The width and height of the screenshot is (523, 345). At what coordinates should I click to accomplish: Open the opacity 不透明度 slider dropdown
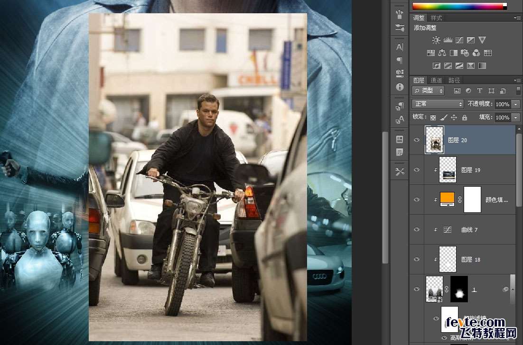(x=515, y=104)
